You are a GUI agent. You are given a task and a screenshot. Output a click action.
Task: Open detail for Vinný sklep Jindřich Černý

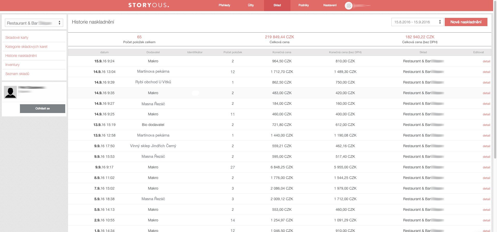point(486,146)
